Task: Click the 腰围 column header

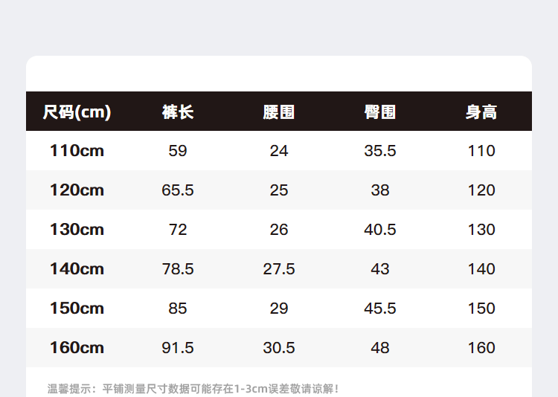Action: (279, 112)
